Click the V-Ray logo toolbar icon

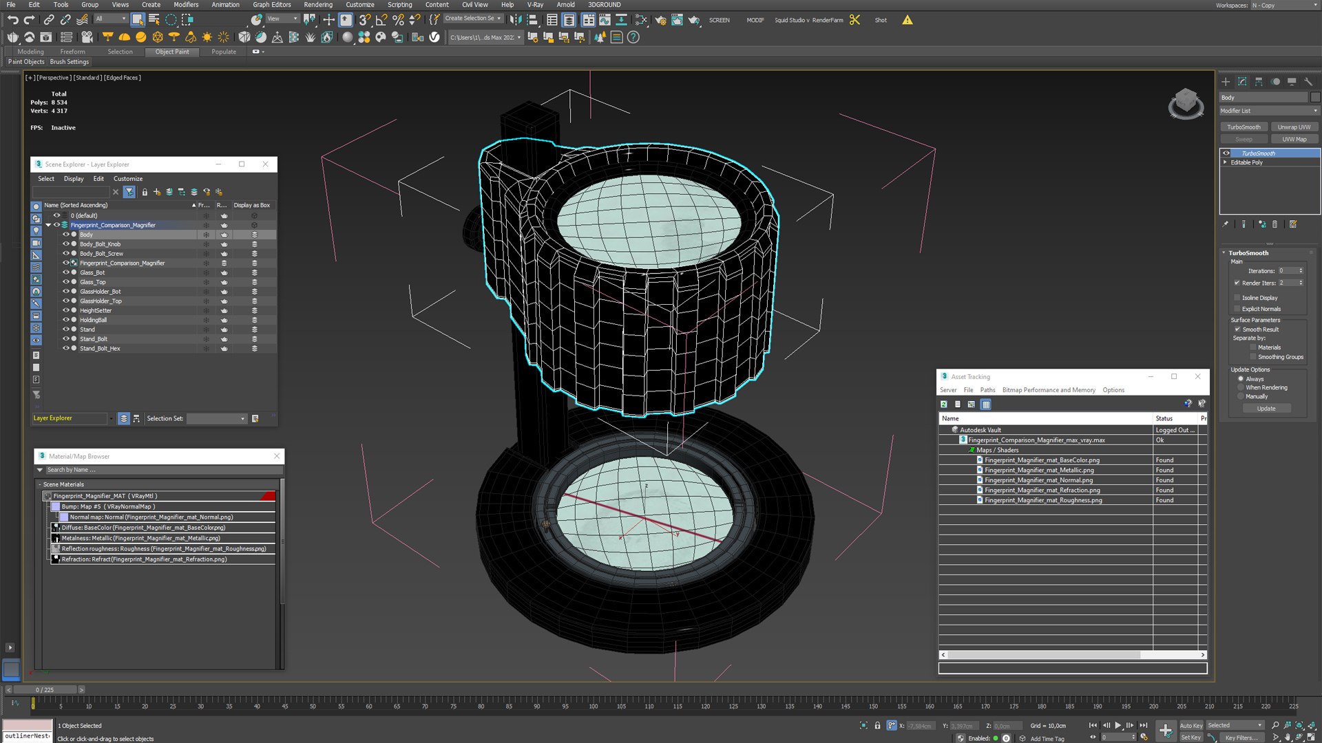pos(434,37)
